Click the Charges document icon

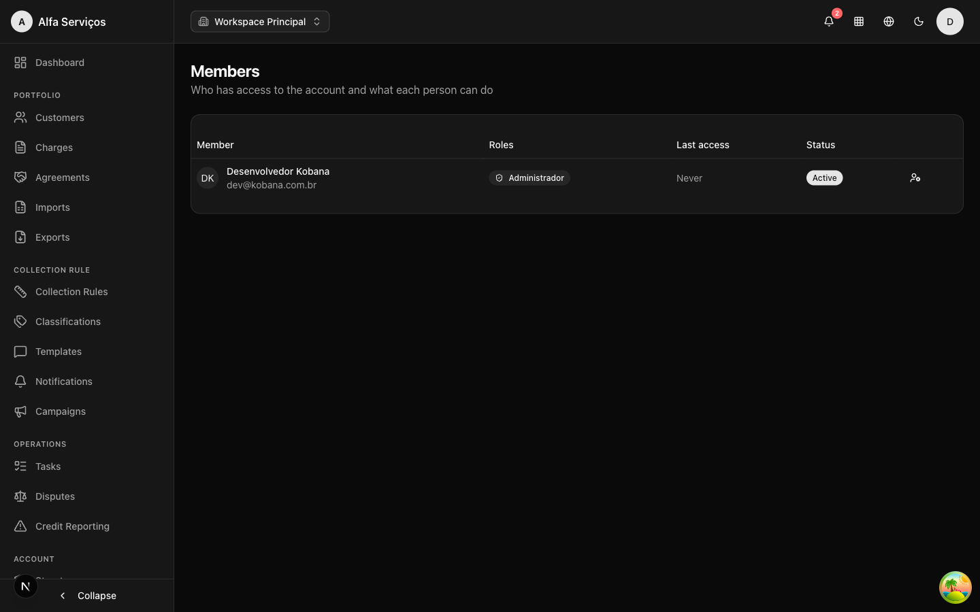point(20,148)
